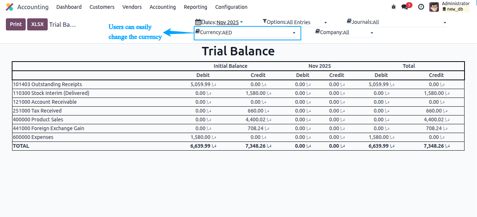Click the TOTAL row label
Image resolution: width=477 pixels, height=217 pixels.
tap(21, 146)
